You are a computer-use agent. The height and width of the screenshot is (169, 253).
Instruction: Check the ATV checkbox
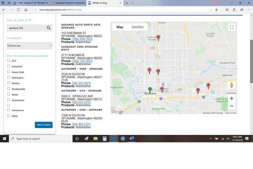(9, 60)
